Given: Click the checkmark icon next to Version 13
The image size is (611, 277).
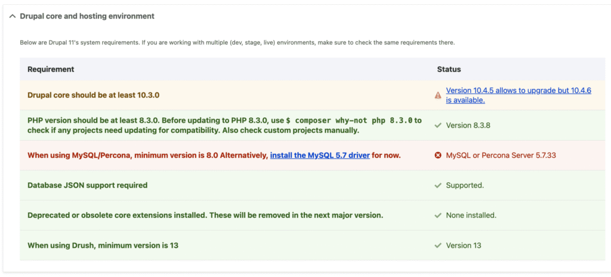Looking at the screenshot, I should tap(438, 245).
